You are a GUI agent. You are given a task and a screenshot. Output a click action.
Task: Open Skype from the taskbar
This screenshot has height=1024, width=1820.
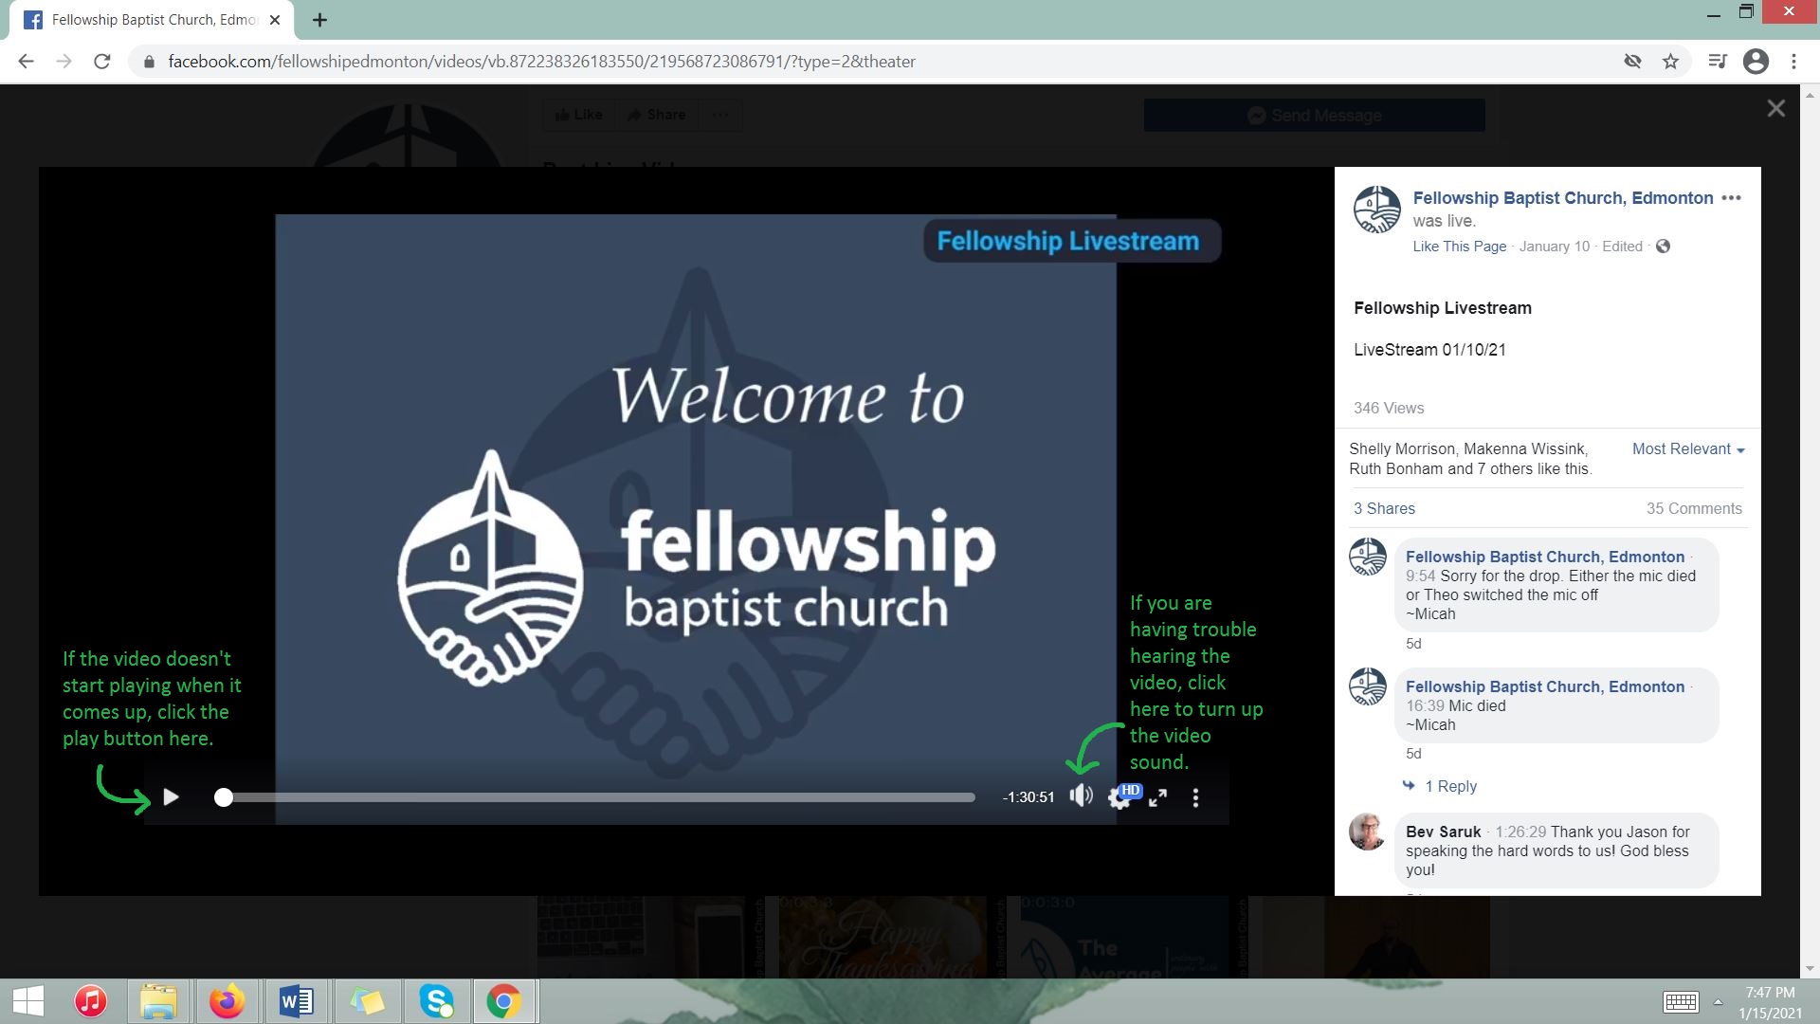coord(435,1001)
